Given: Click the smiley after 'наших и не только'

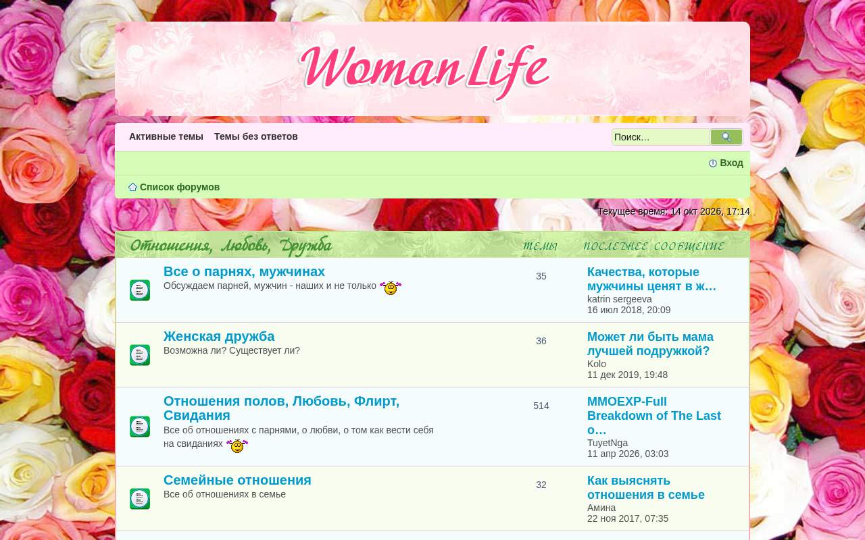Looking at the screenshot, I should pos(391,288).
